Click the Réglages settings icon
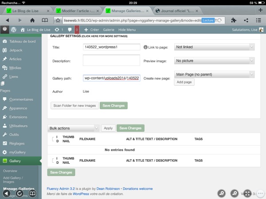Screen dimensions: 266x199 tap(5, 143)
